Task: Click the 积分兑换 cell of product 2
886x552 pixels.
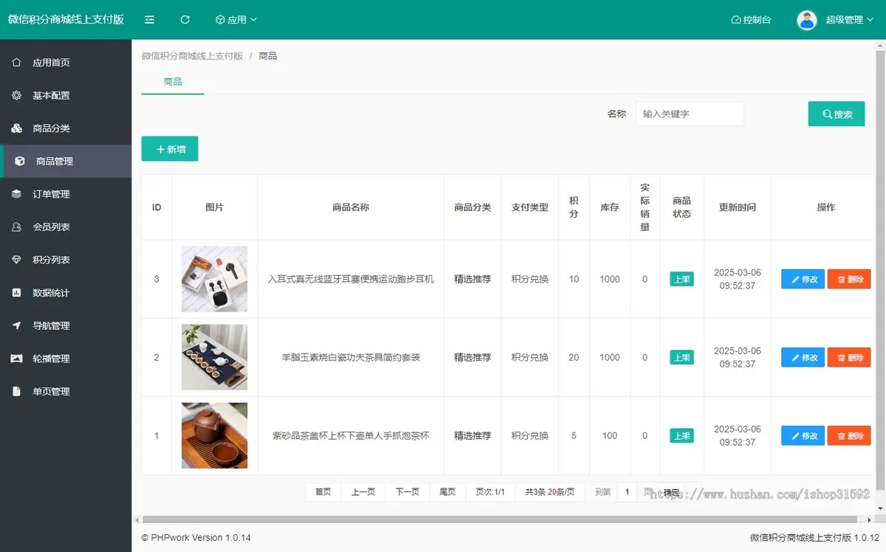Action: (x=530, y=357)
